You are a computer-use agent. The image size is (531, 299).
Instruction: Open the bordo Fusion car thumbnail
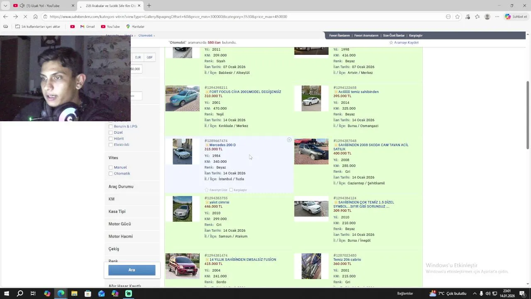[183, 266]
